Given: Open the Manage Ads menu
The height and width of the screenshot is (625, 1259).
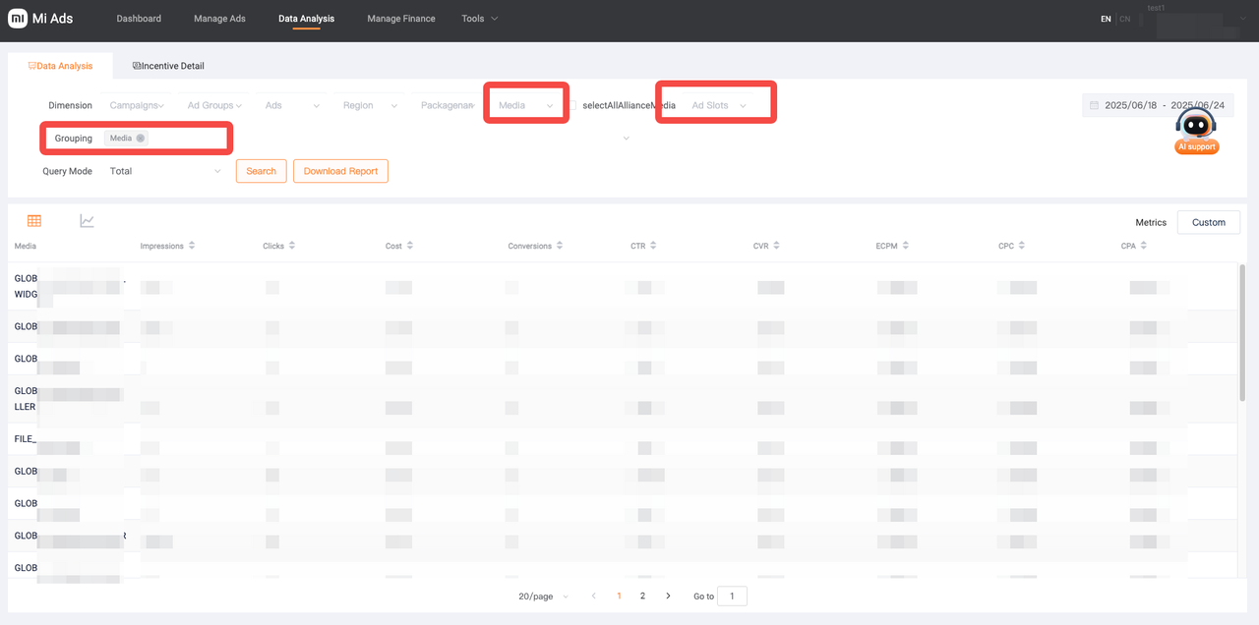Looking at the screenshot, I should [x=220, y=19].
